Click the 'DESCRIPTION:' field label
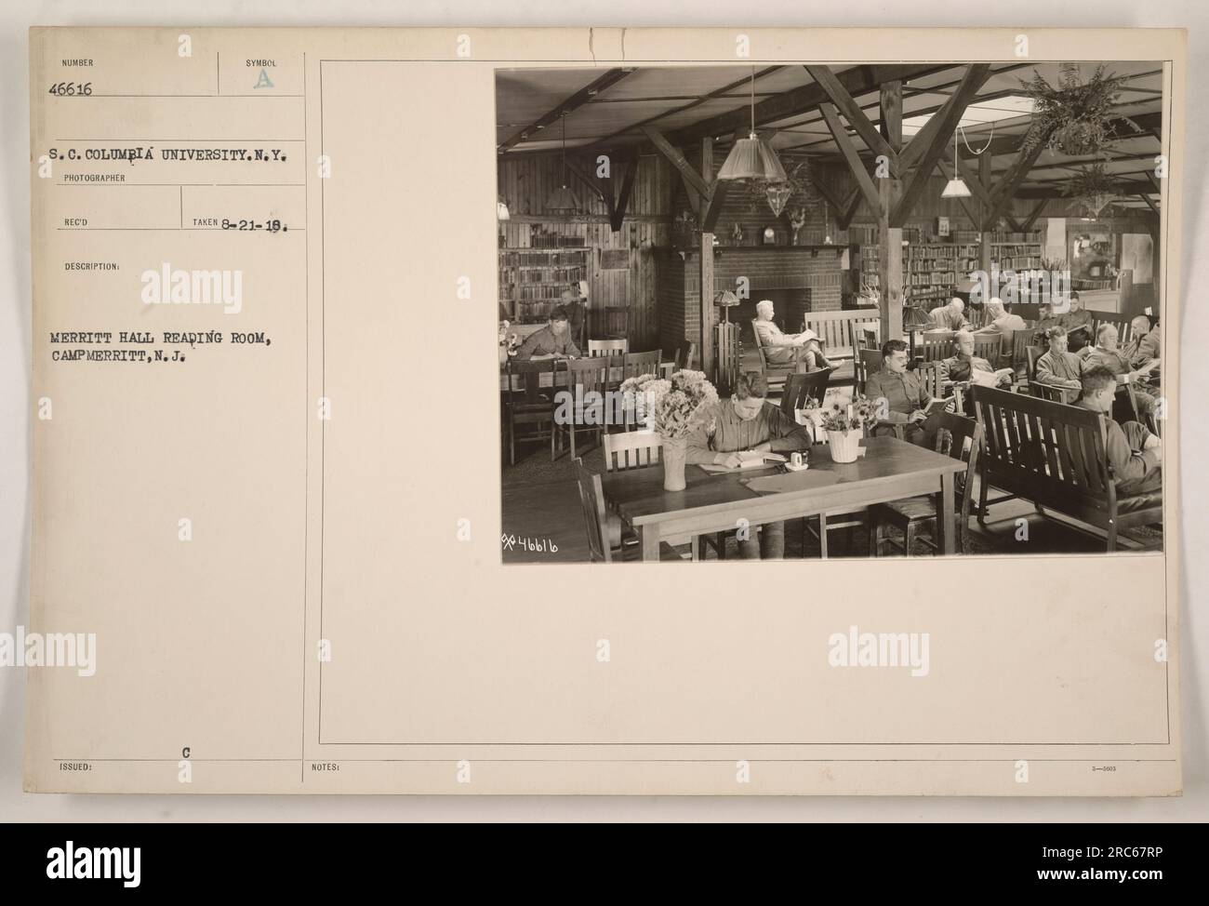The image size is (1209, 906). pos(92,265)
